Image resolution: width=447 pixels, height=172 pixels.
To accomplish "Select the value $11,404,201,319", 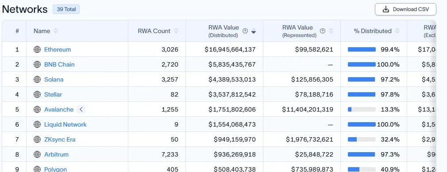I will pos(308,109).
